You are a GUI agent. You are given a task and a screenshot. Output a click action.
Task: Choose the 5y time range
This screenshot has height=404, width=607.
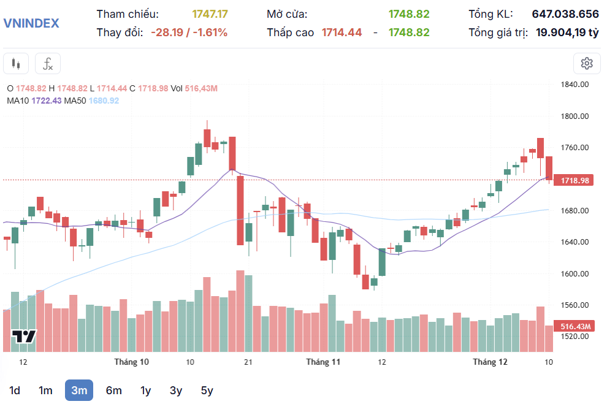[207, 391]
